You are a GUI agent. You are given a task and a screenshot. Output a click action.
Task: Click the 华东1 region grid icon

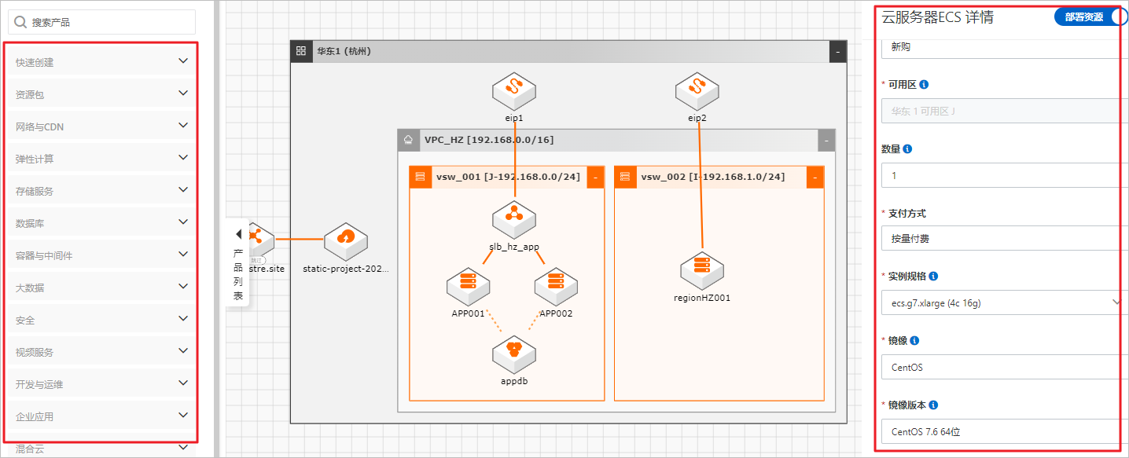[x=300, y=51]
